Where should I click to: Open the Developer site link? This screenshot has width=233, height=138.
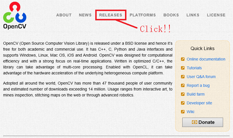pos(199,103)
